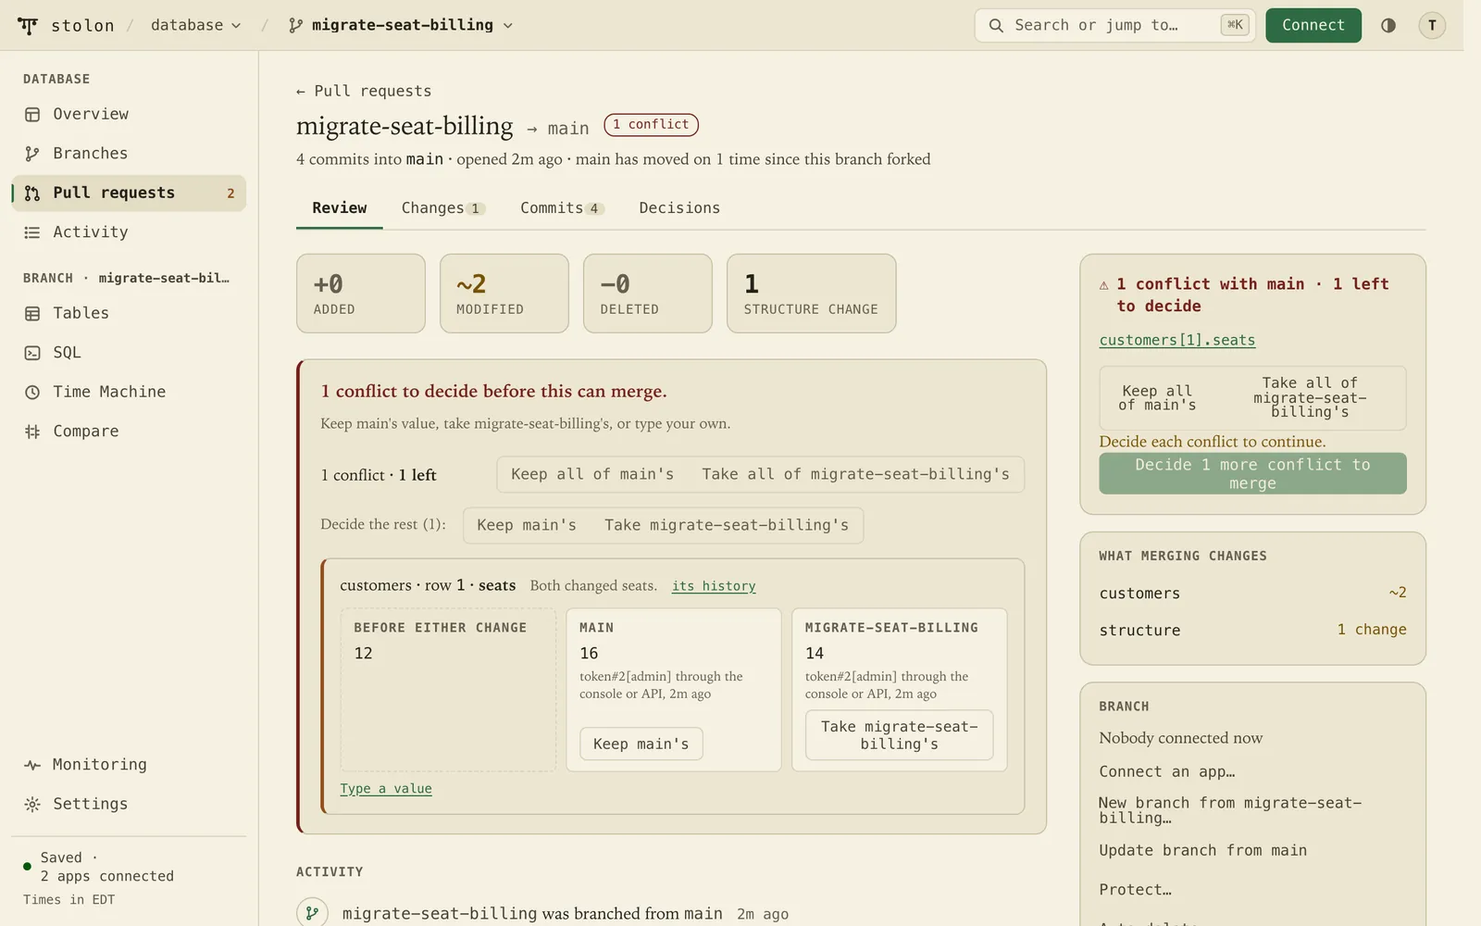
Task: Go back to Pull requests
Action: [x=364, y=91]
